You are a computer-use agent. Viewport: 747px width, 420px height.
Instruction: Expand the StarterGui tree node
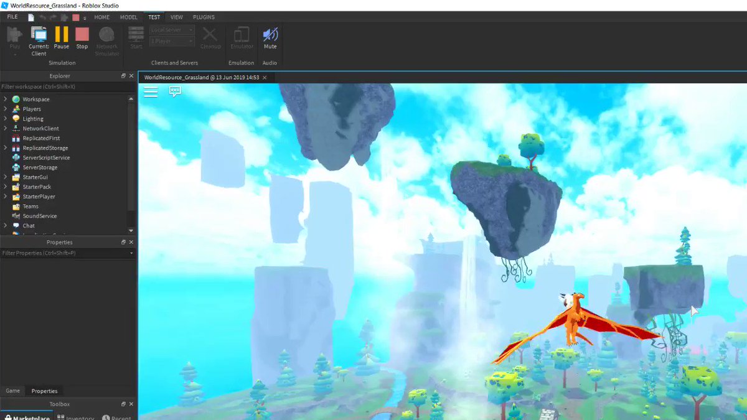coord(5,177)
